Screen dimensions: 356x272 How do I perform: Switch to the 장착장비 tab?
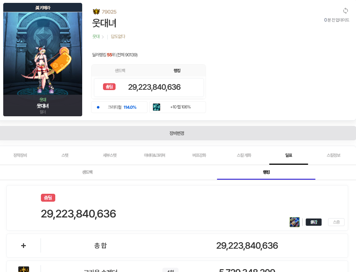[x=20, y=155]
